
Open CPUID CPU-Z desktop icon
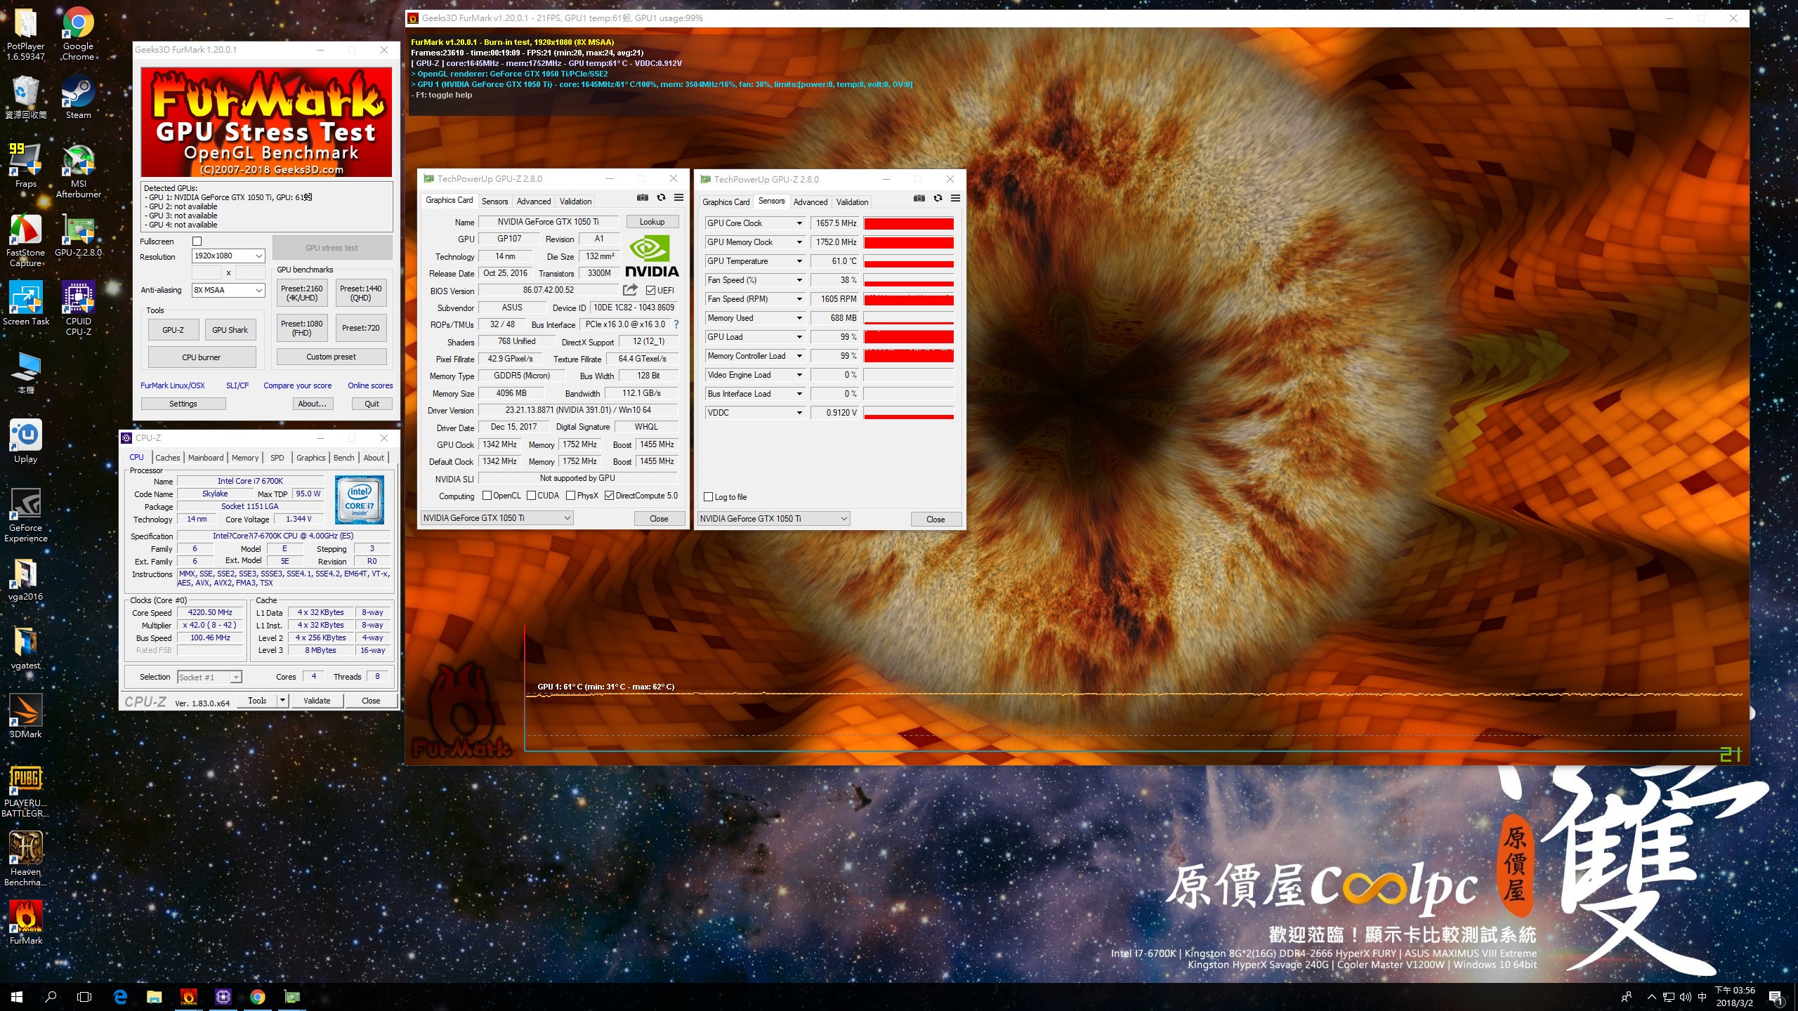tap(78, 309)
